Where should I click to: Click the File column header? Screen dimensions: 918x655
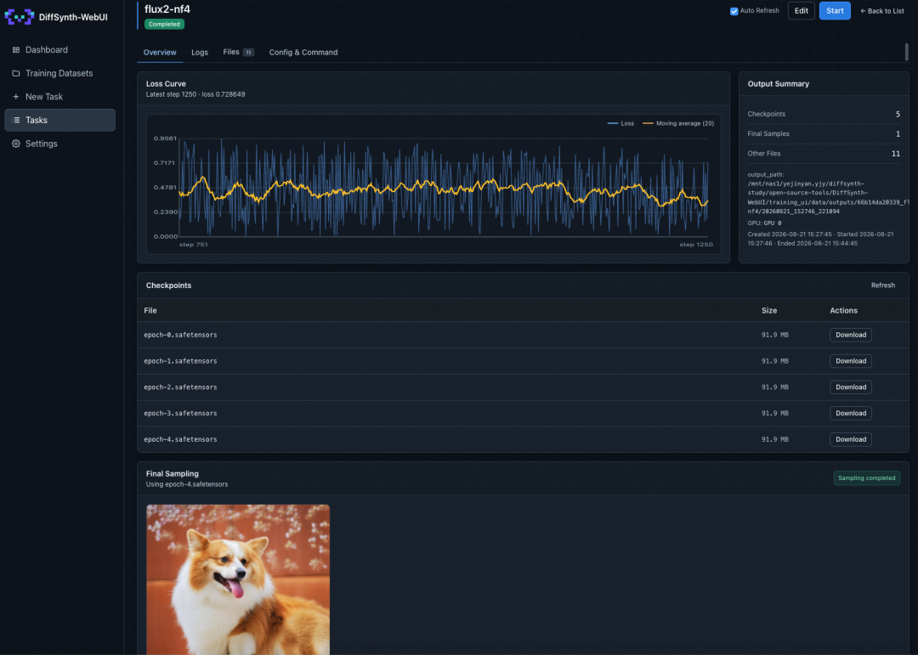(150, 310)
